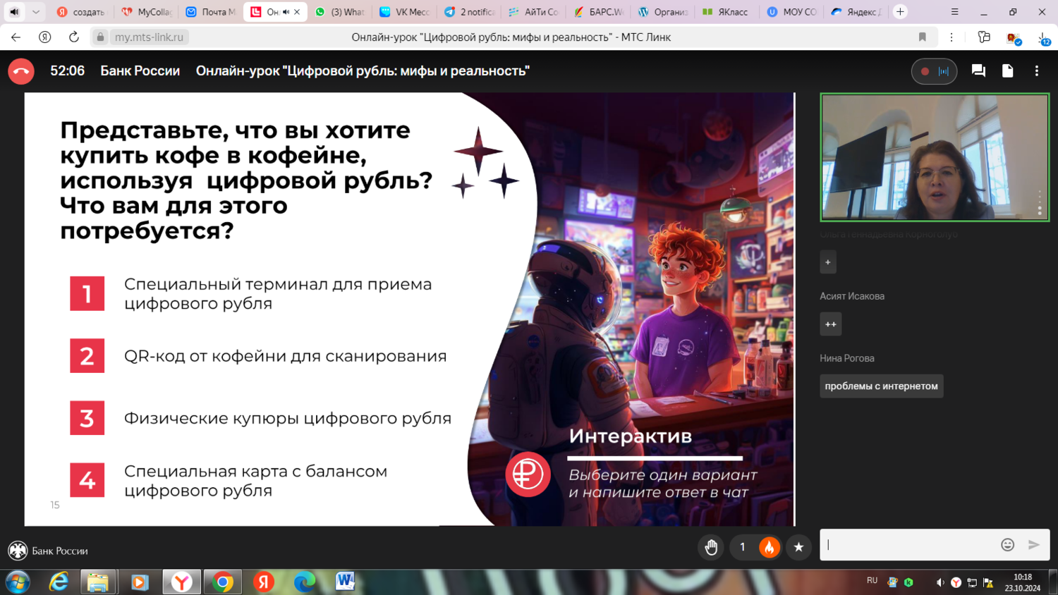Screen dimensions: 1058x595
Task: Bookmark this page with the bookmark icon
Action: [x=922, y=37]
